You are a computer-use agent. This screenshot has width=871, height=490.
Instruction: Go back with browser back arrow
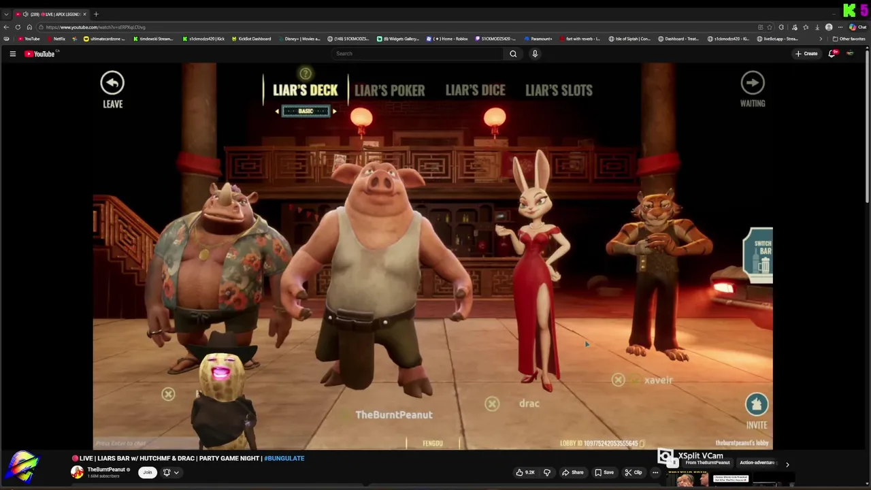(x=6, y=27)
